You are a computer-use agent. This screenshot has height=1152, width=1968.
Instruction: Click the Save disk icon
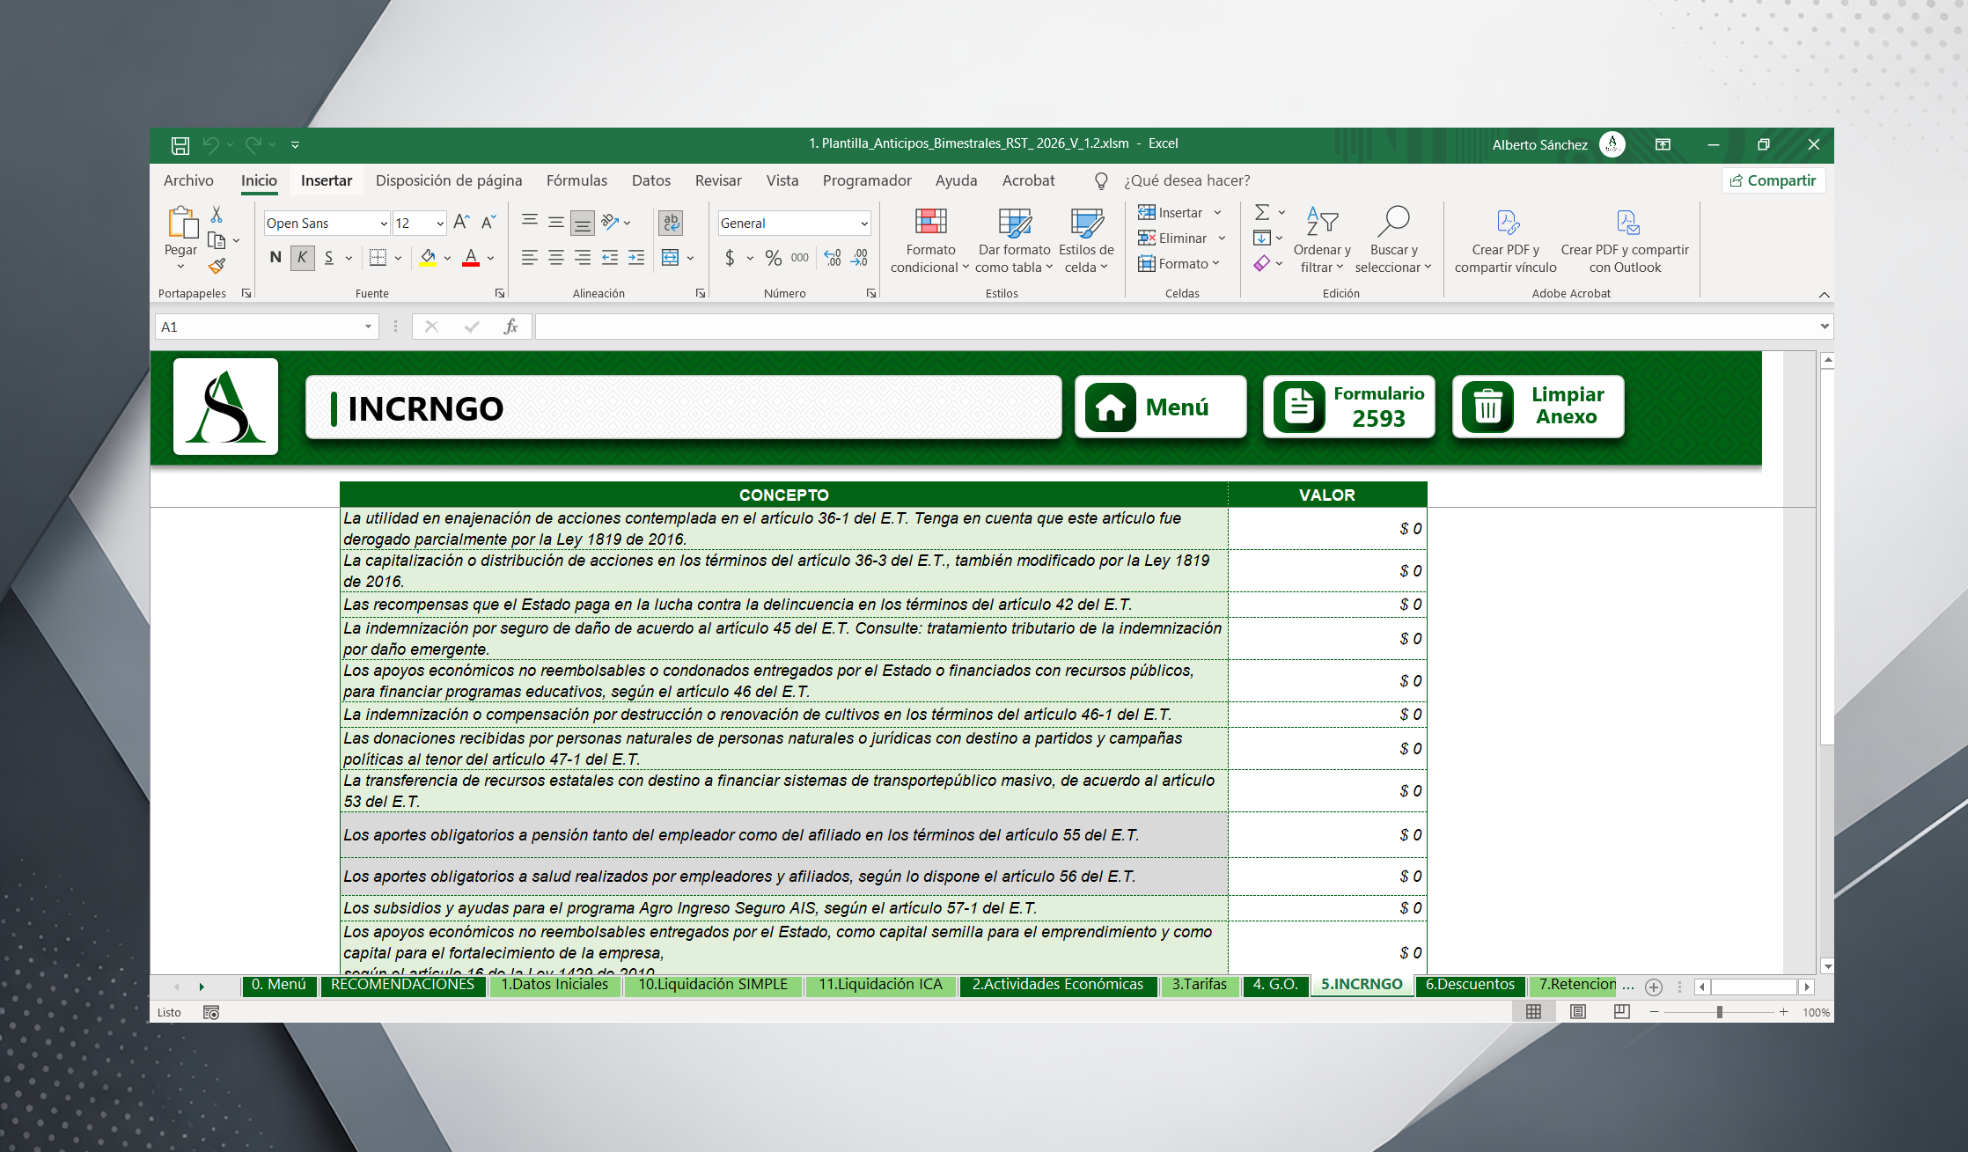pyautogui.click(x=180, y=144)
